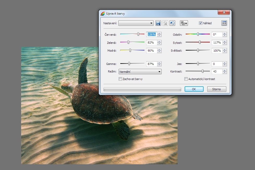The image size is (255, 170).
Task: Click the split preview layout icon
Action: (224, 23)
